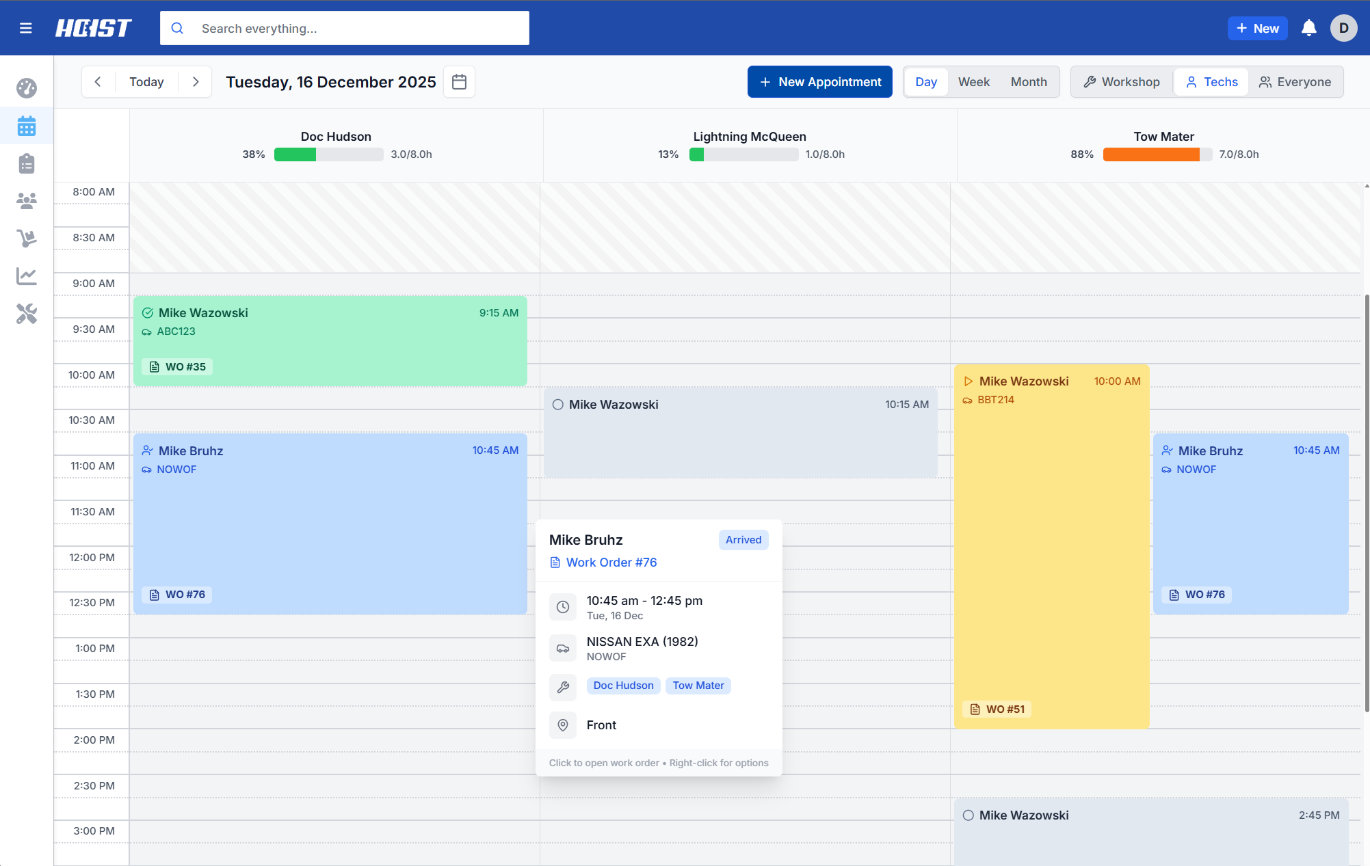Open the Customers section via the people icon
The width and height of the screenshot is (1370, 866).
pos(26,200)
